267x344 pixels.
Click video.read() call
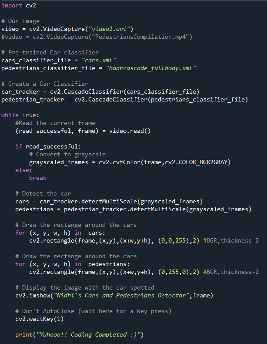click(x=130, y=131)
